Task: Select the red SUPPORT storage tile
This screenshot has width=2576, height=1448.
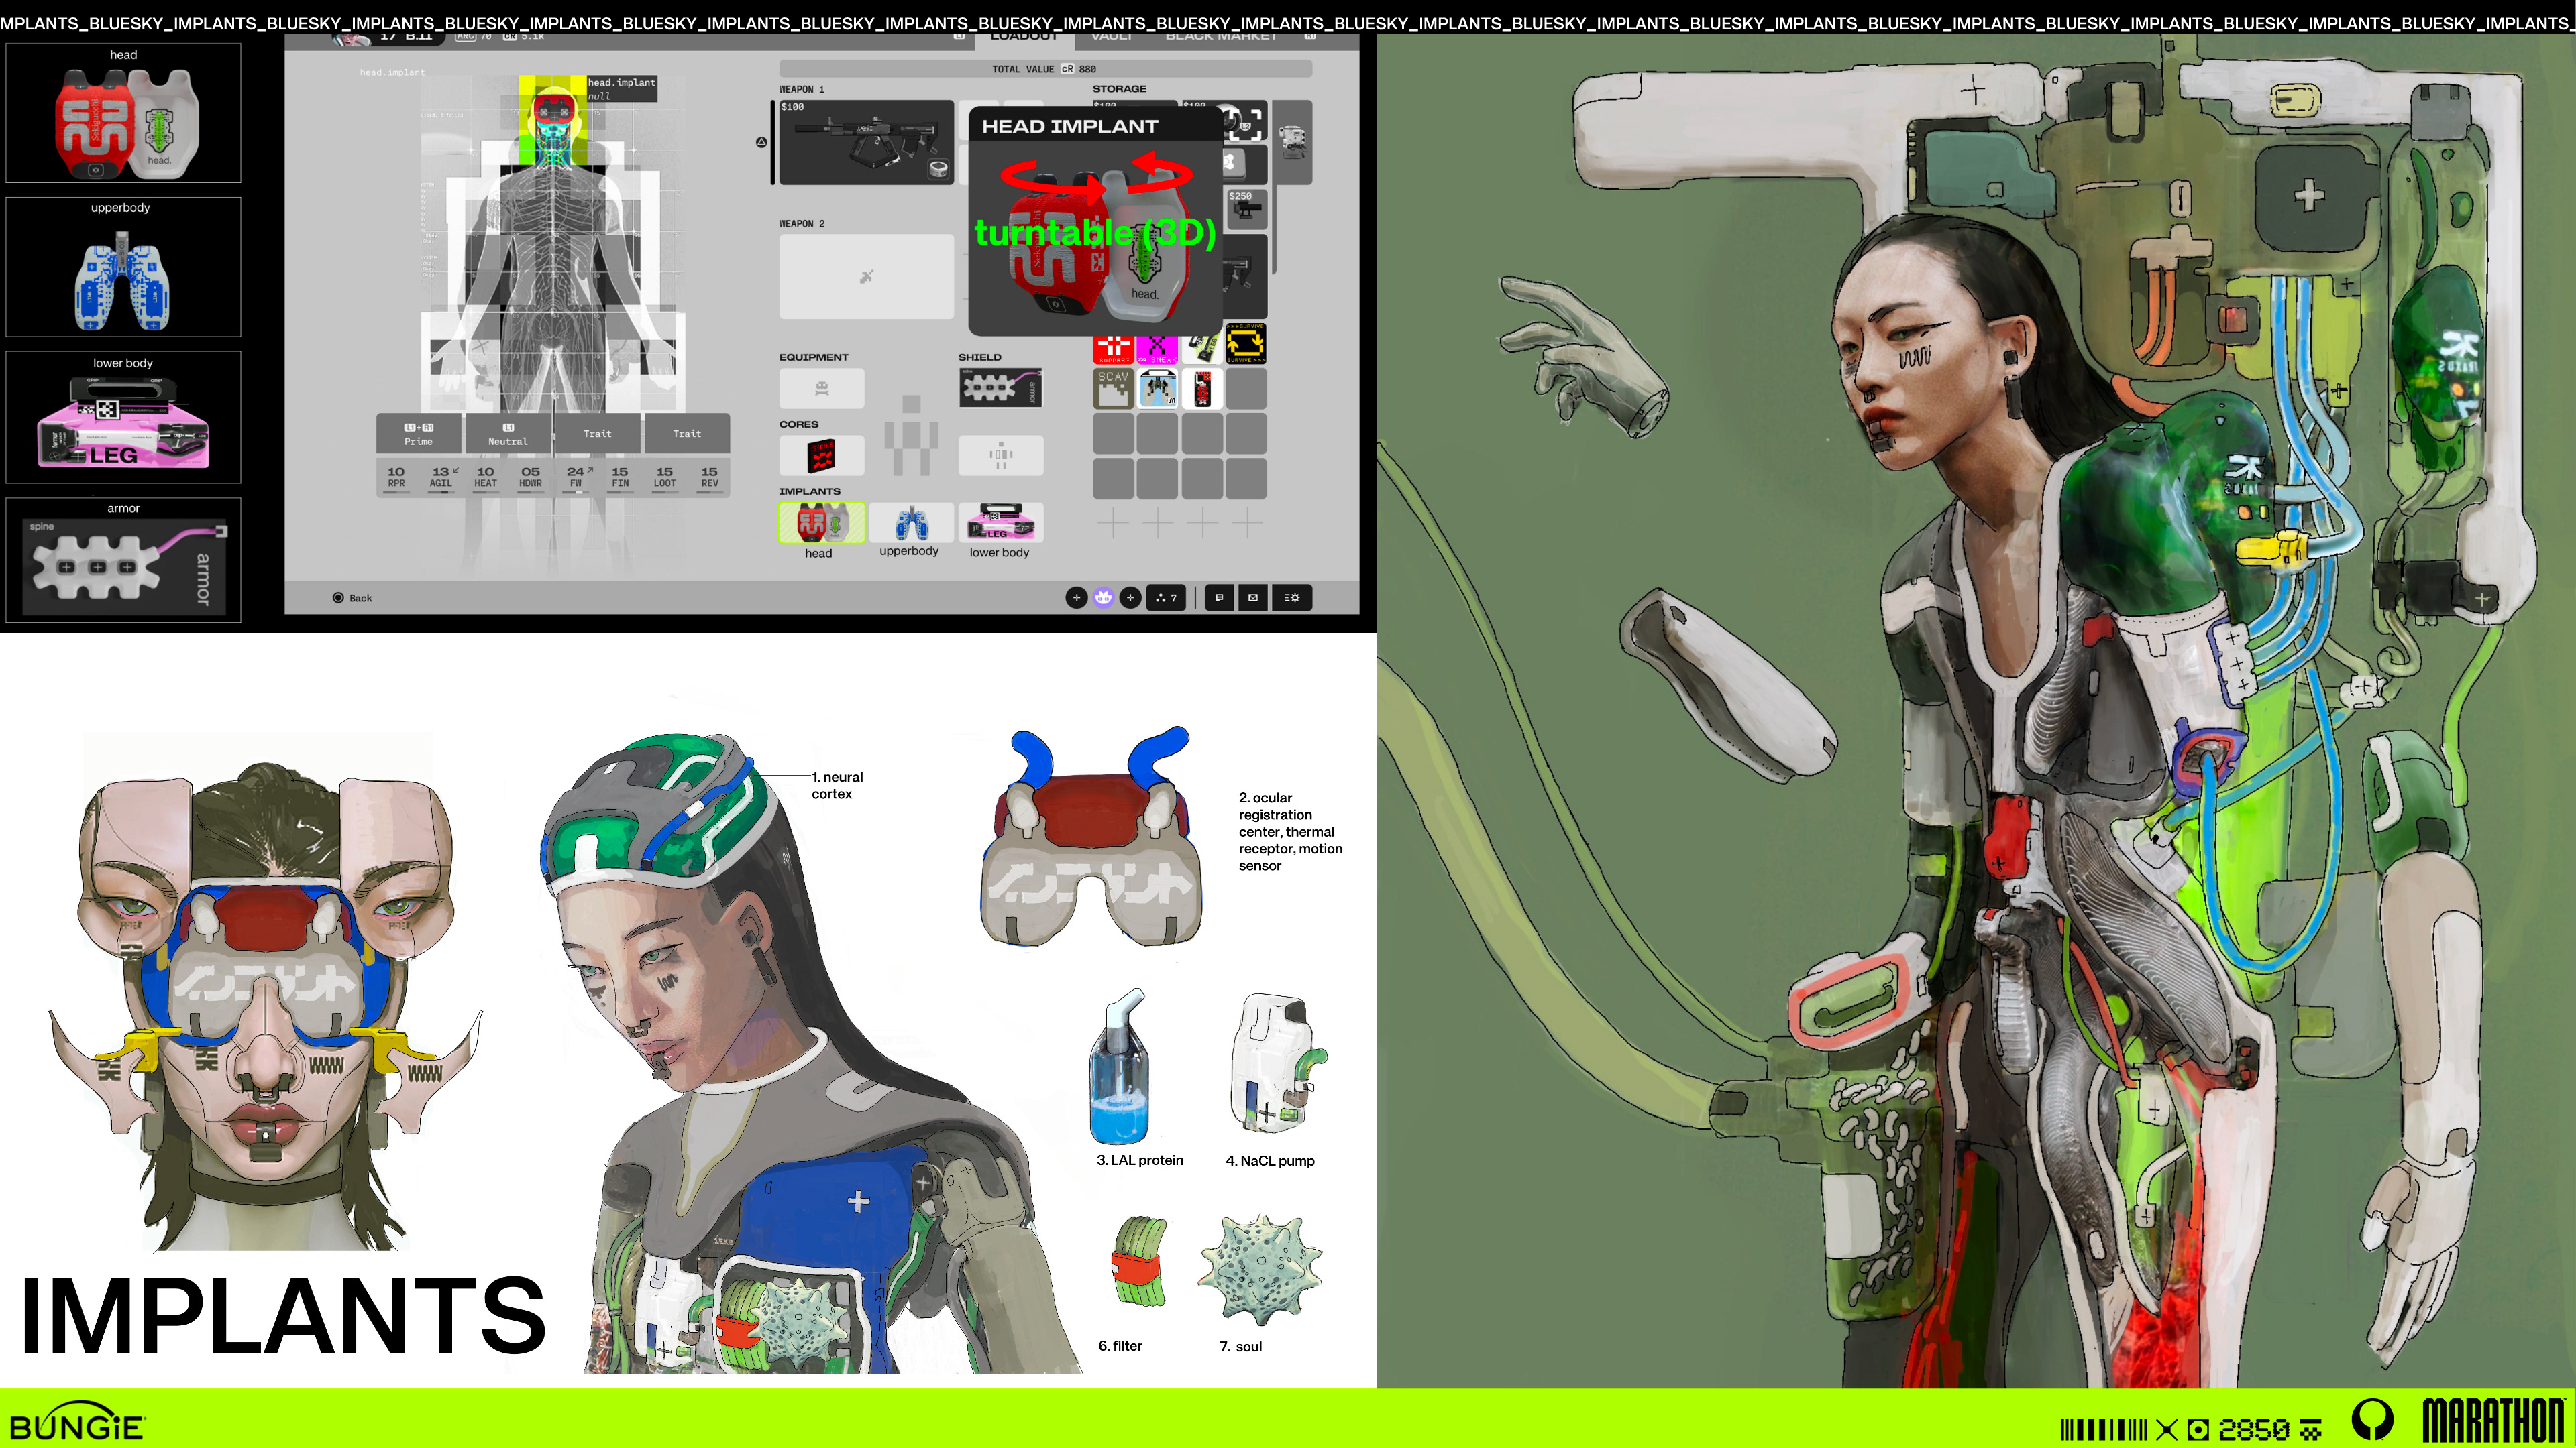Action: [x=1113, y=350]
